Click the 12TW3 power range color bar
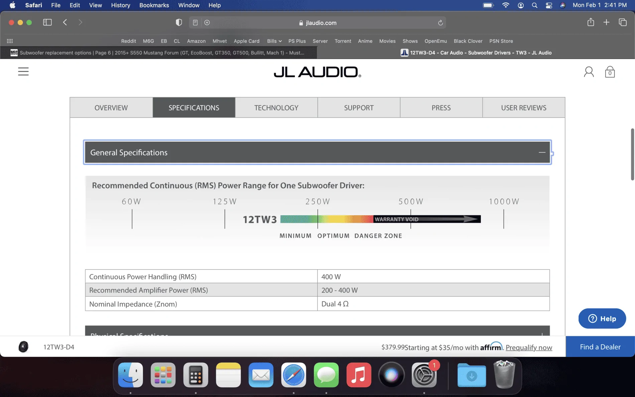Image resolution: width=635 pixels, height=397 pixels. [x=380, y=219]
